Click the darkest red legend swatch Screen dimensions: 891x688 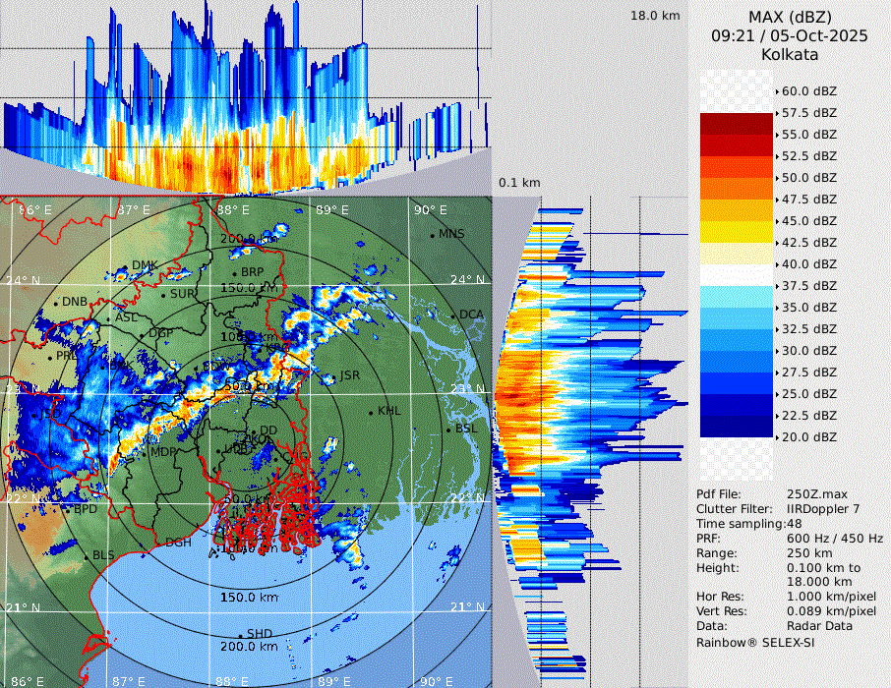click(737, 124)
